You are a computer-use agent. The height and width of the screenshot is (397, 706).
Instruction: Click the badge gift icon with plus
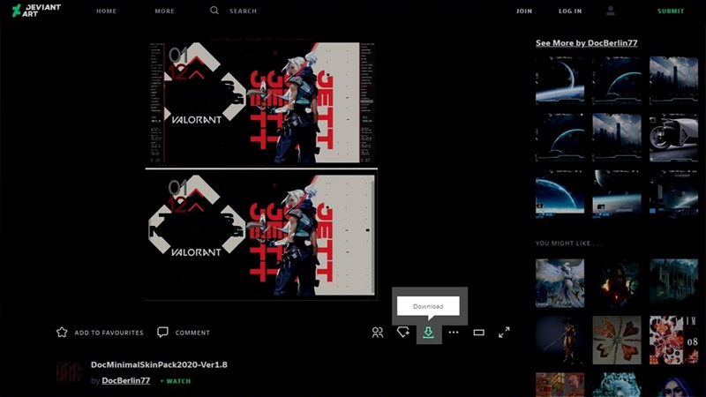pyautogui.click(x=403, y=333)
